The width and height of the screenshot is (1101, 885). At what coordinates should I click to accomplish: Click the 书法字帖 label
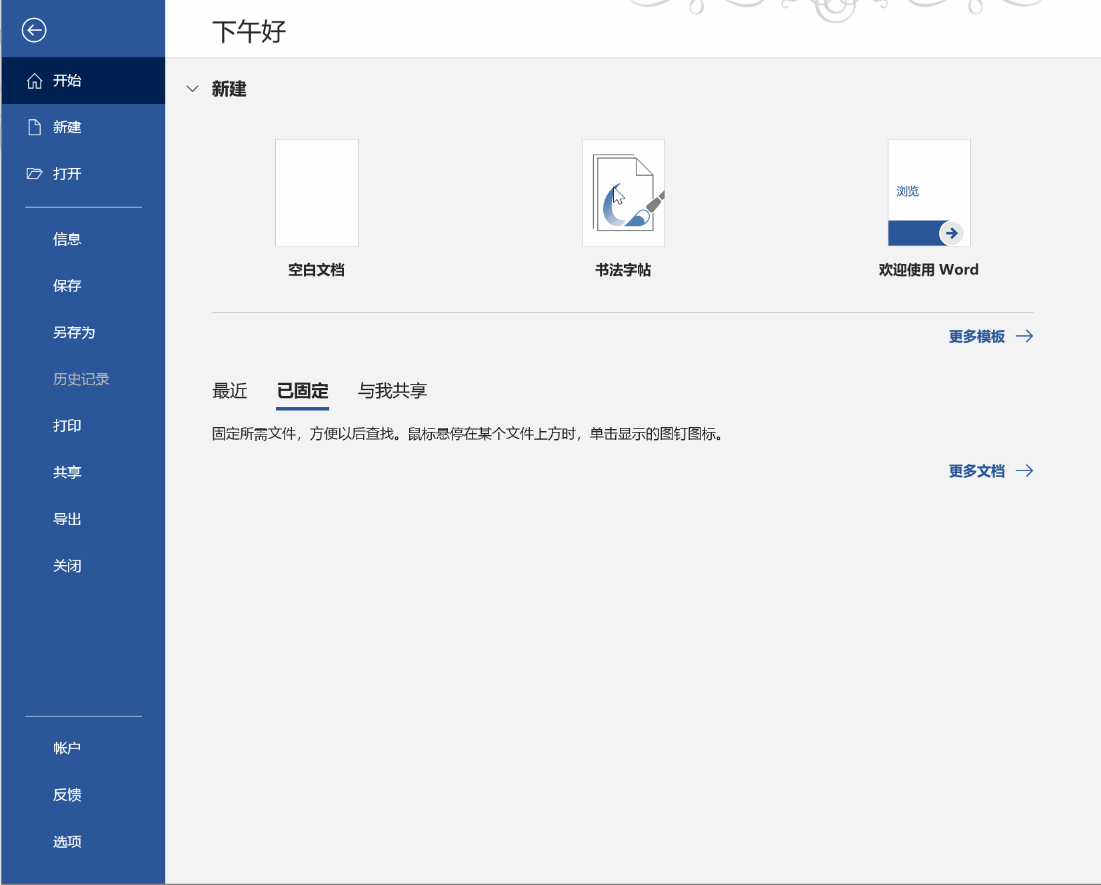pyautogui.click(x=623, y=270)
